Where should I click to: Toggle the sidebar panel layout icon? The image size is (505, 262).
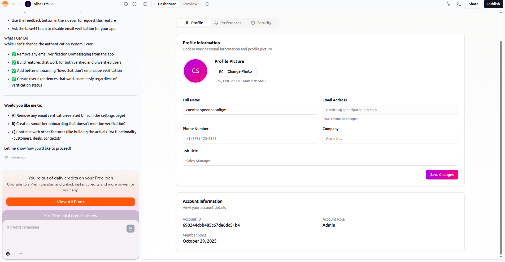click(x=145, y=4)
